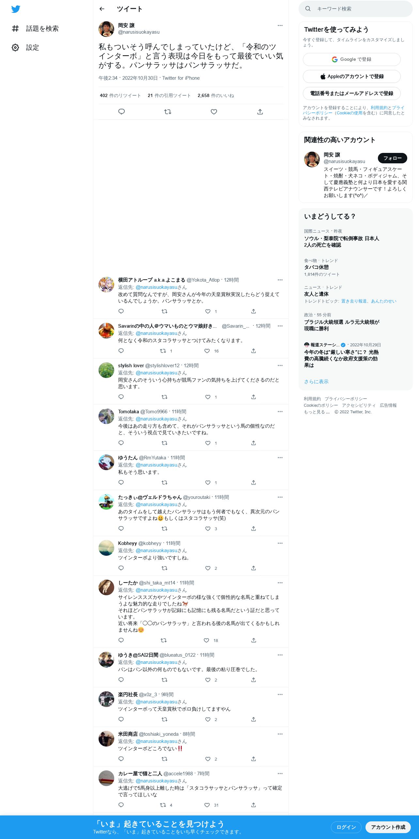Like the reply by しーたか

207,640
